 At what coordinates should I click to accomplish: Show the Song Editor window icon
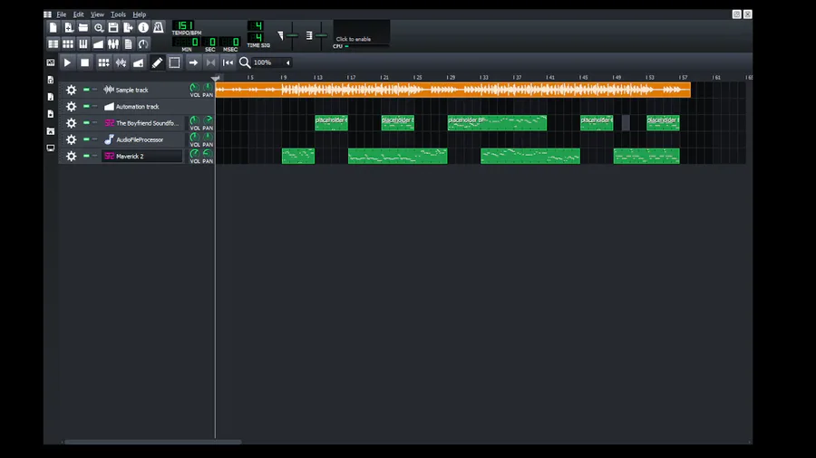click(x=53, y=44)
